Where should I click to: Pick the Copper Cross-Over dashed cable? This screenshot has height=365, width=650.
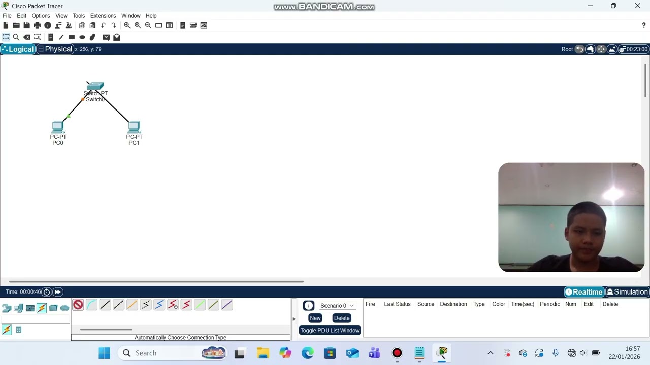coord(118,305)
